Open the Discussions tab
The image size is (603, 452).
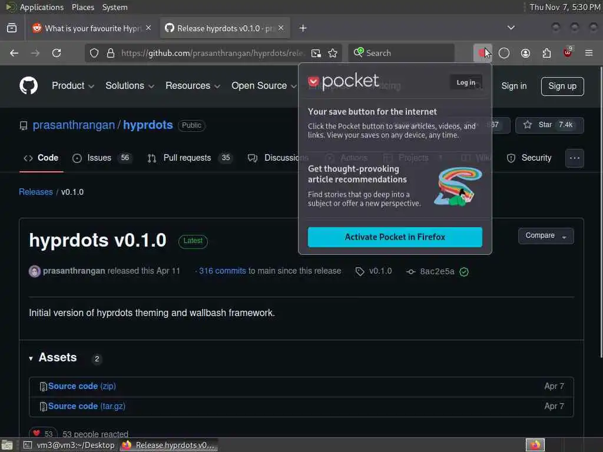click(x=278, y=158)
